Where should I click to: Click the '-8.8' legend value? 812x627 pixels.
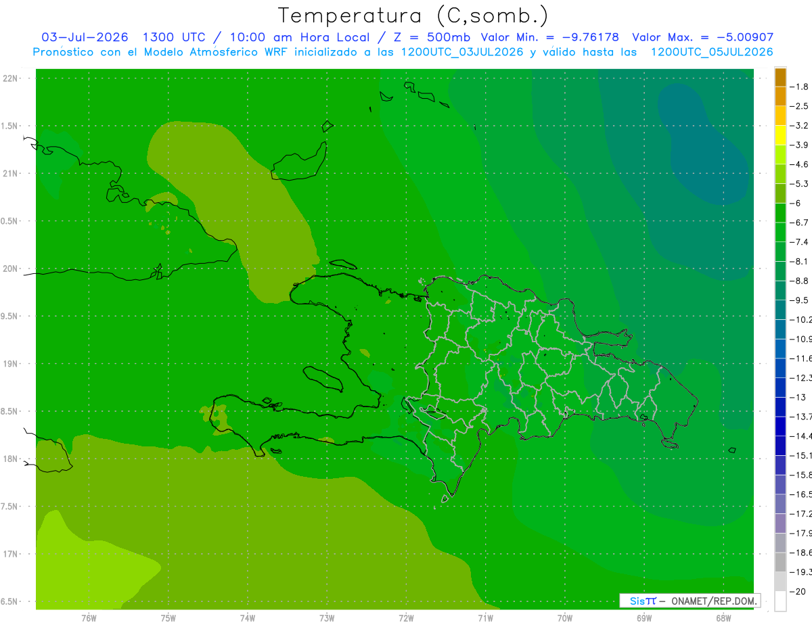click(x=800, y=281)
